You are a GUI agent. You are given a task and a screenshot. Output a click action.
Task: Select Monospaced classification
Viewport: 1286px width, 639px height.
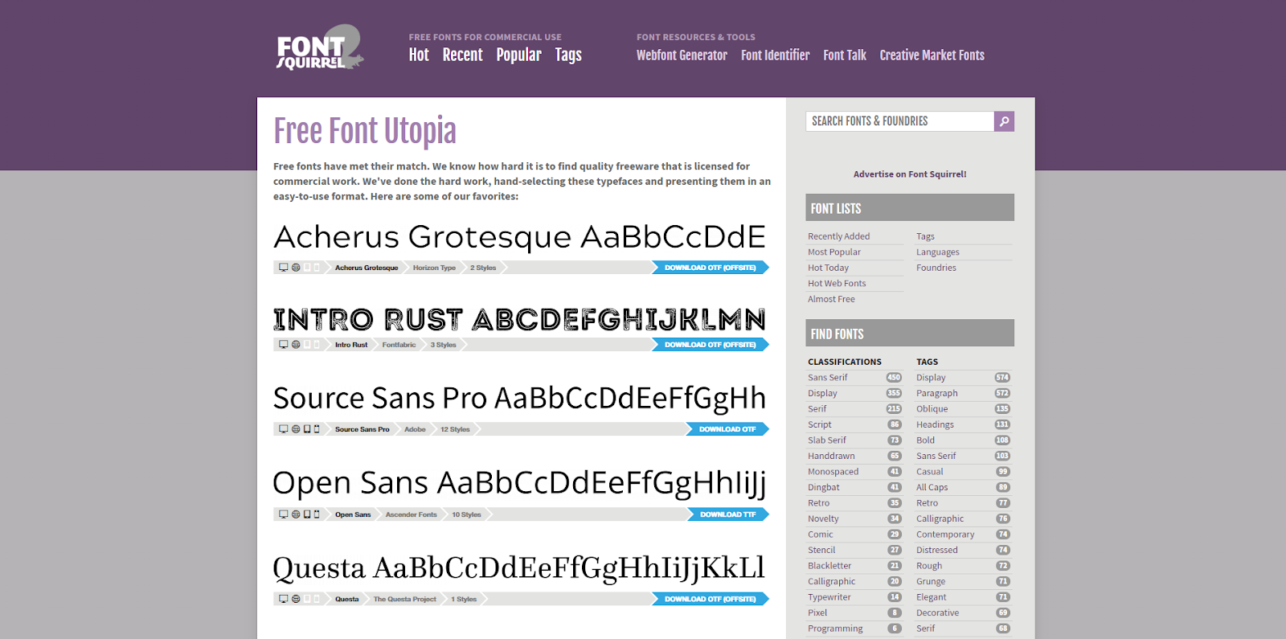point(833,472)
